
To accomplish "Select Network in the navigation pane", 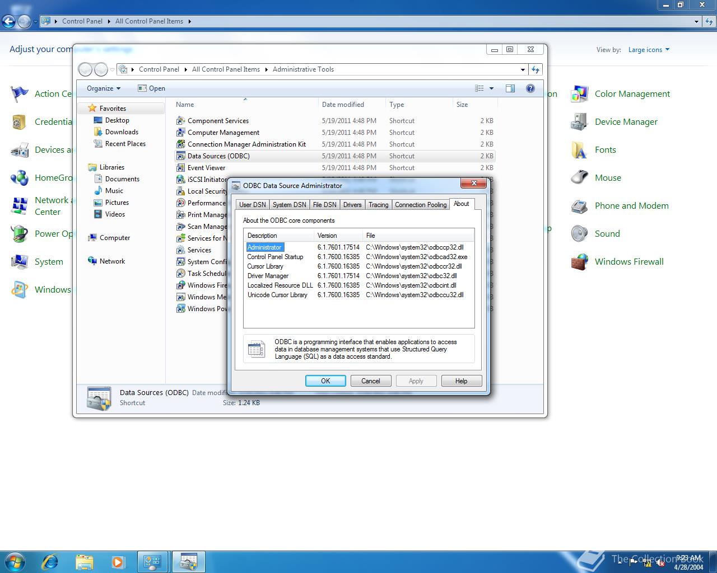I will click(x=112, y=261).
